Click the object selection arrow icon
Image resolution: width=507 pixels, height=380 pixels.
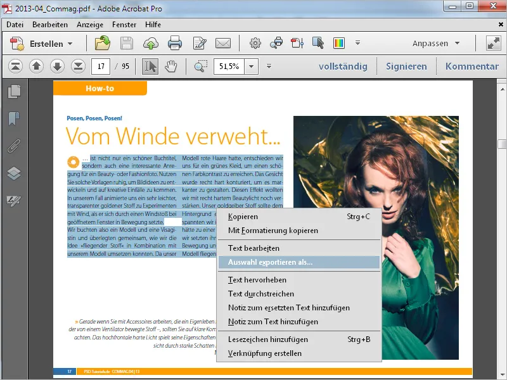tap(318, 43)
